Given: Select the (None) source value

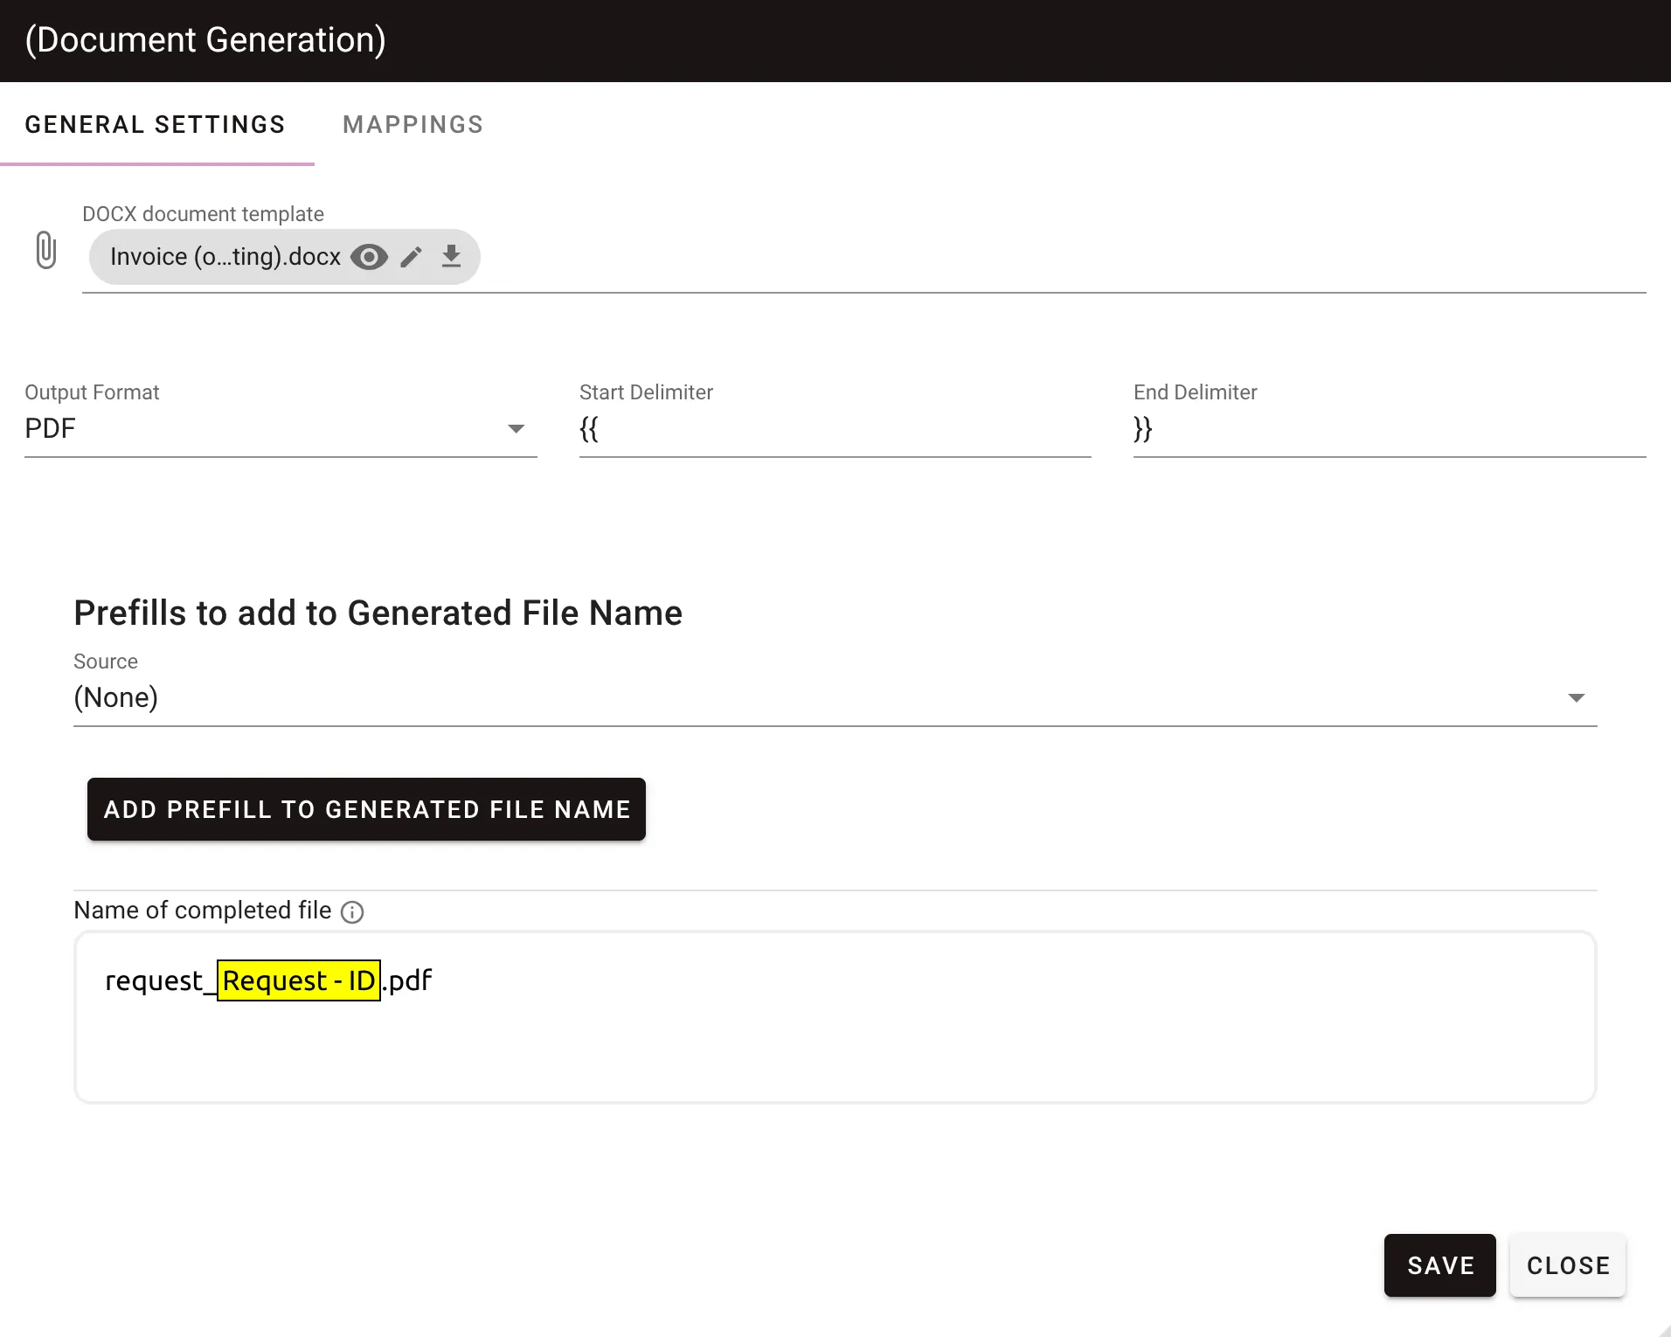Looking at the screenshot, I should 115,696.
